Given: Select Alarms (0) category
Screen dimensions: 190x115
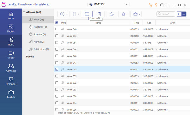Looking at the screenshot, I should coord(38,42).
